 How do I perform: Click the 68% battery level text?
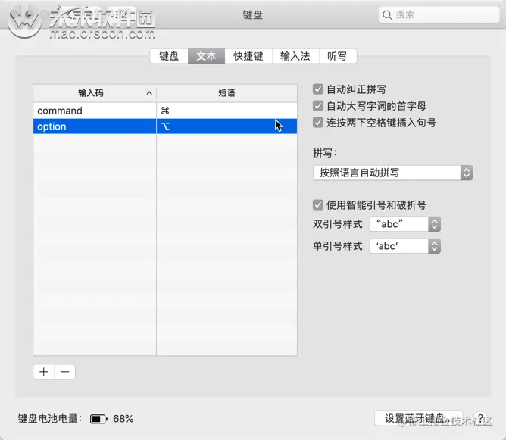123,419
